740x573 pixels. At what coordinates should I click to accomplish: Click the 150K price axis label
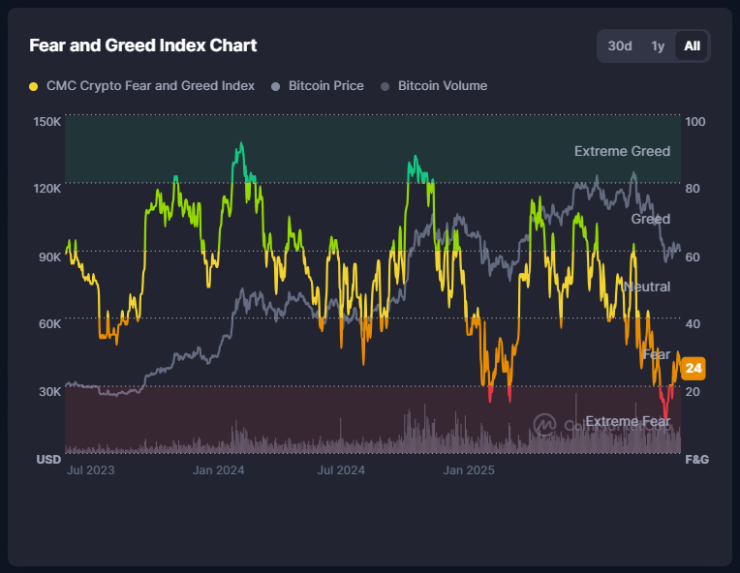click(x=47, y=122)
